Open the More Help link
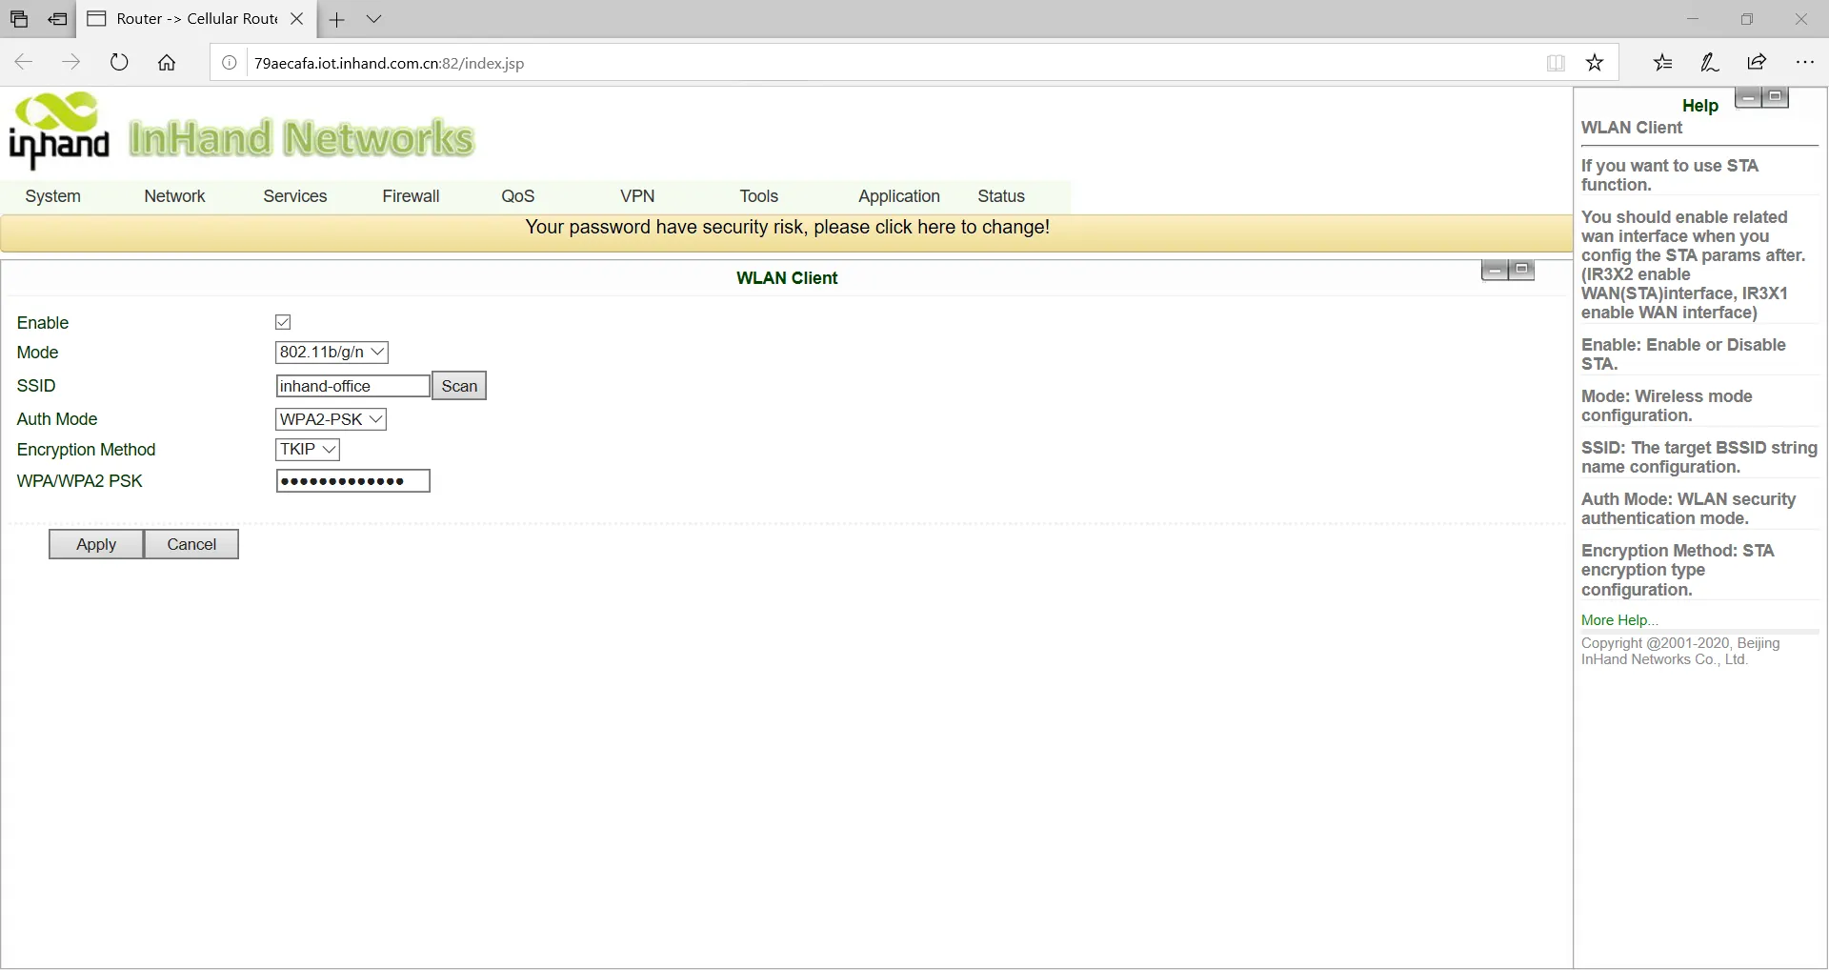Viewport: 1829px width, 970px height. pos(1619,620)
